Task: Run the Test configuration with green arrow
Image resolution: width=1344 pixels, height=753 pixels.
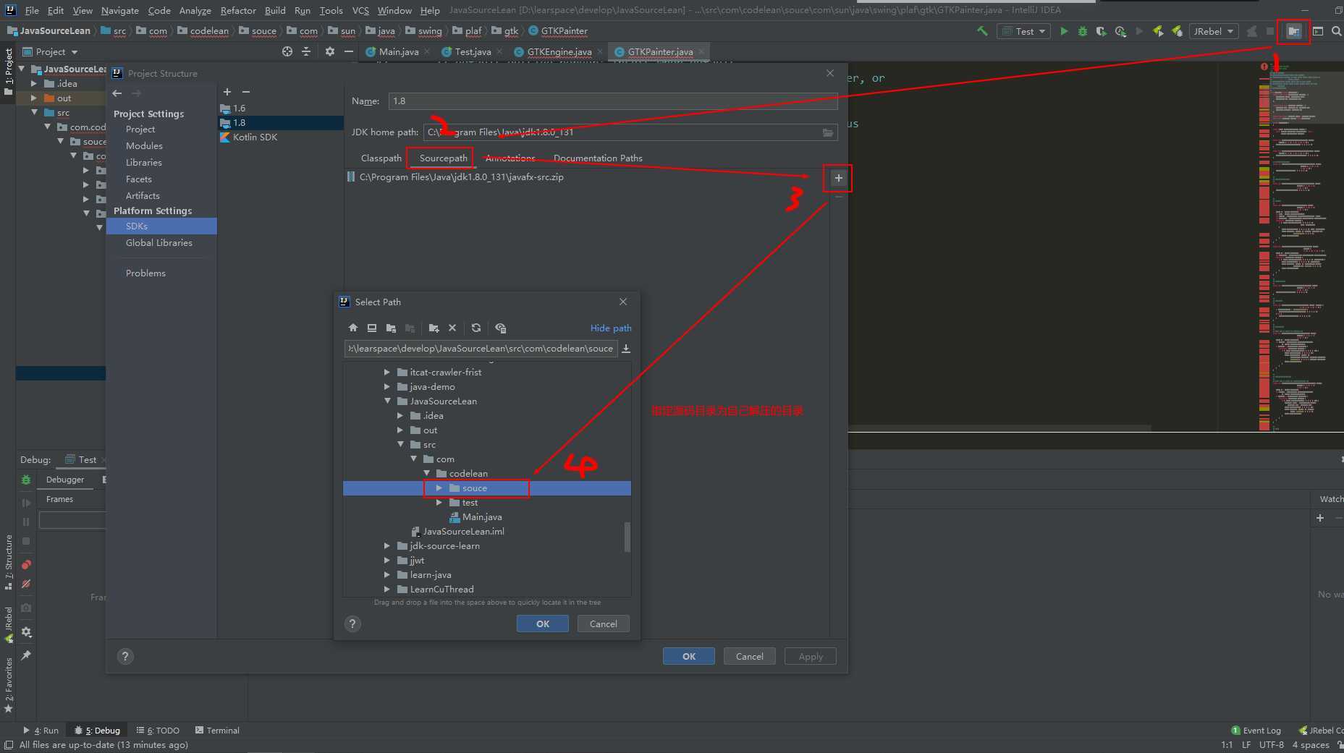Action: 1063,31
